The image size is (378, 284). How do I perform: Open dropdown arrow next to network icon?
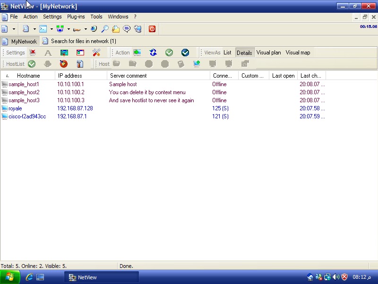click(x=69, y=29)
